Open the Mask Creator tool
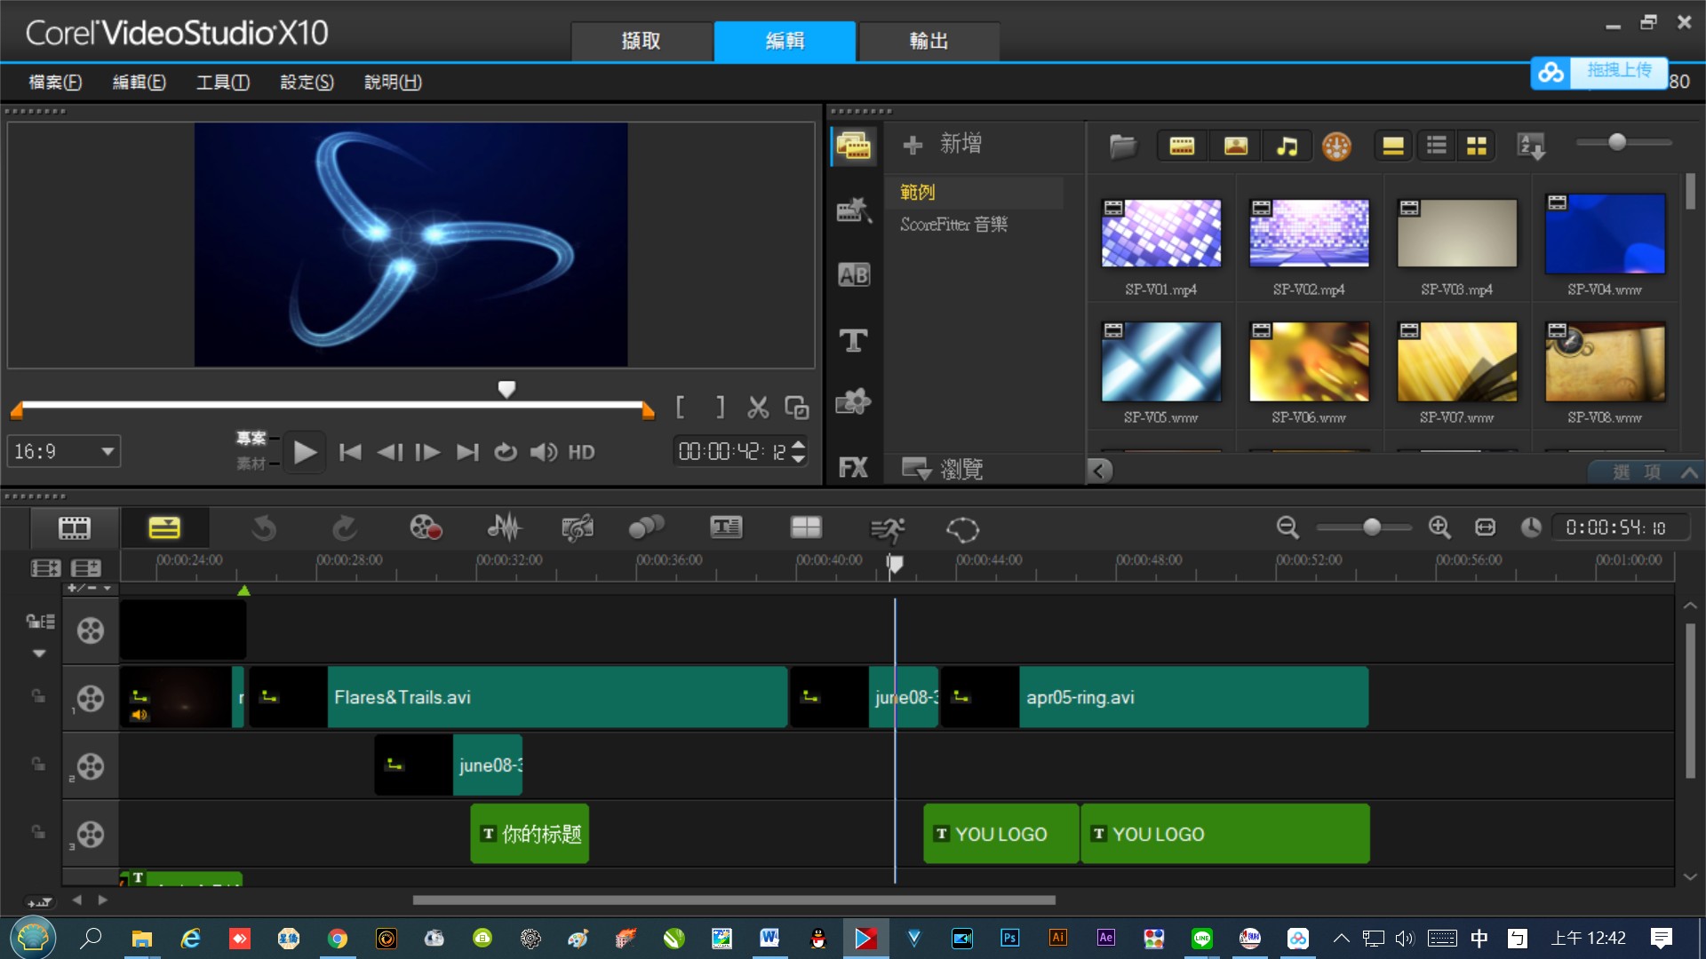This screenshot has height=959, width=1706. point(962,529)
